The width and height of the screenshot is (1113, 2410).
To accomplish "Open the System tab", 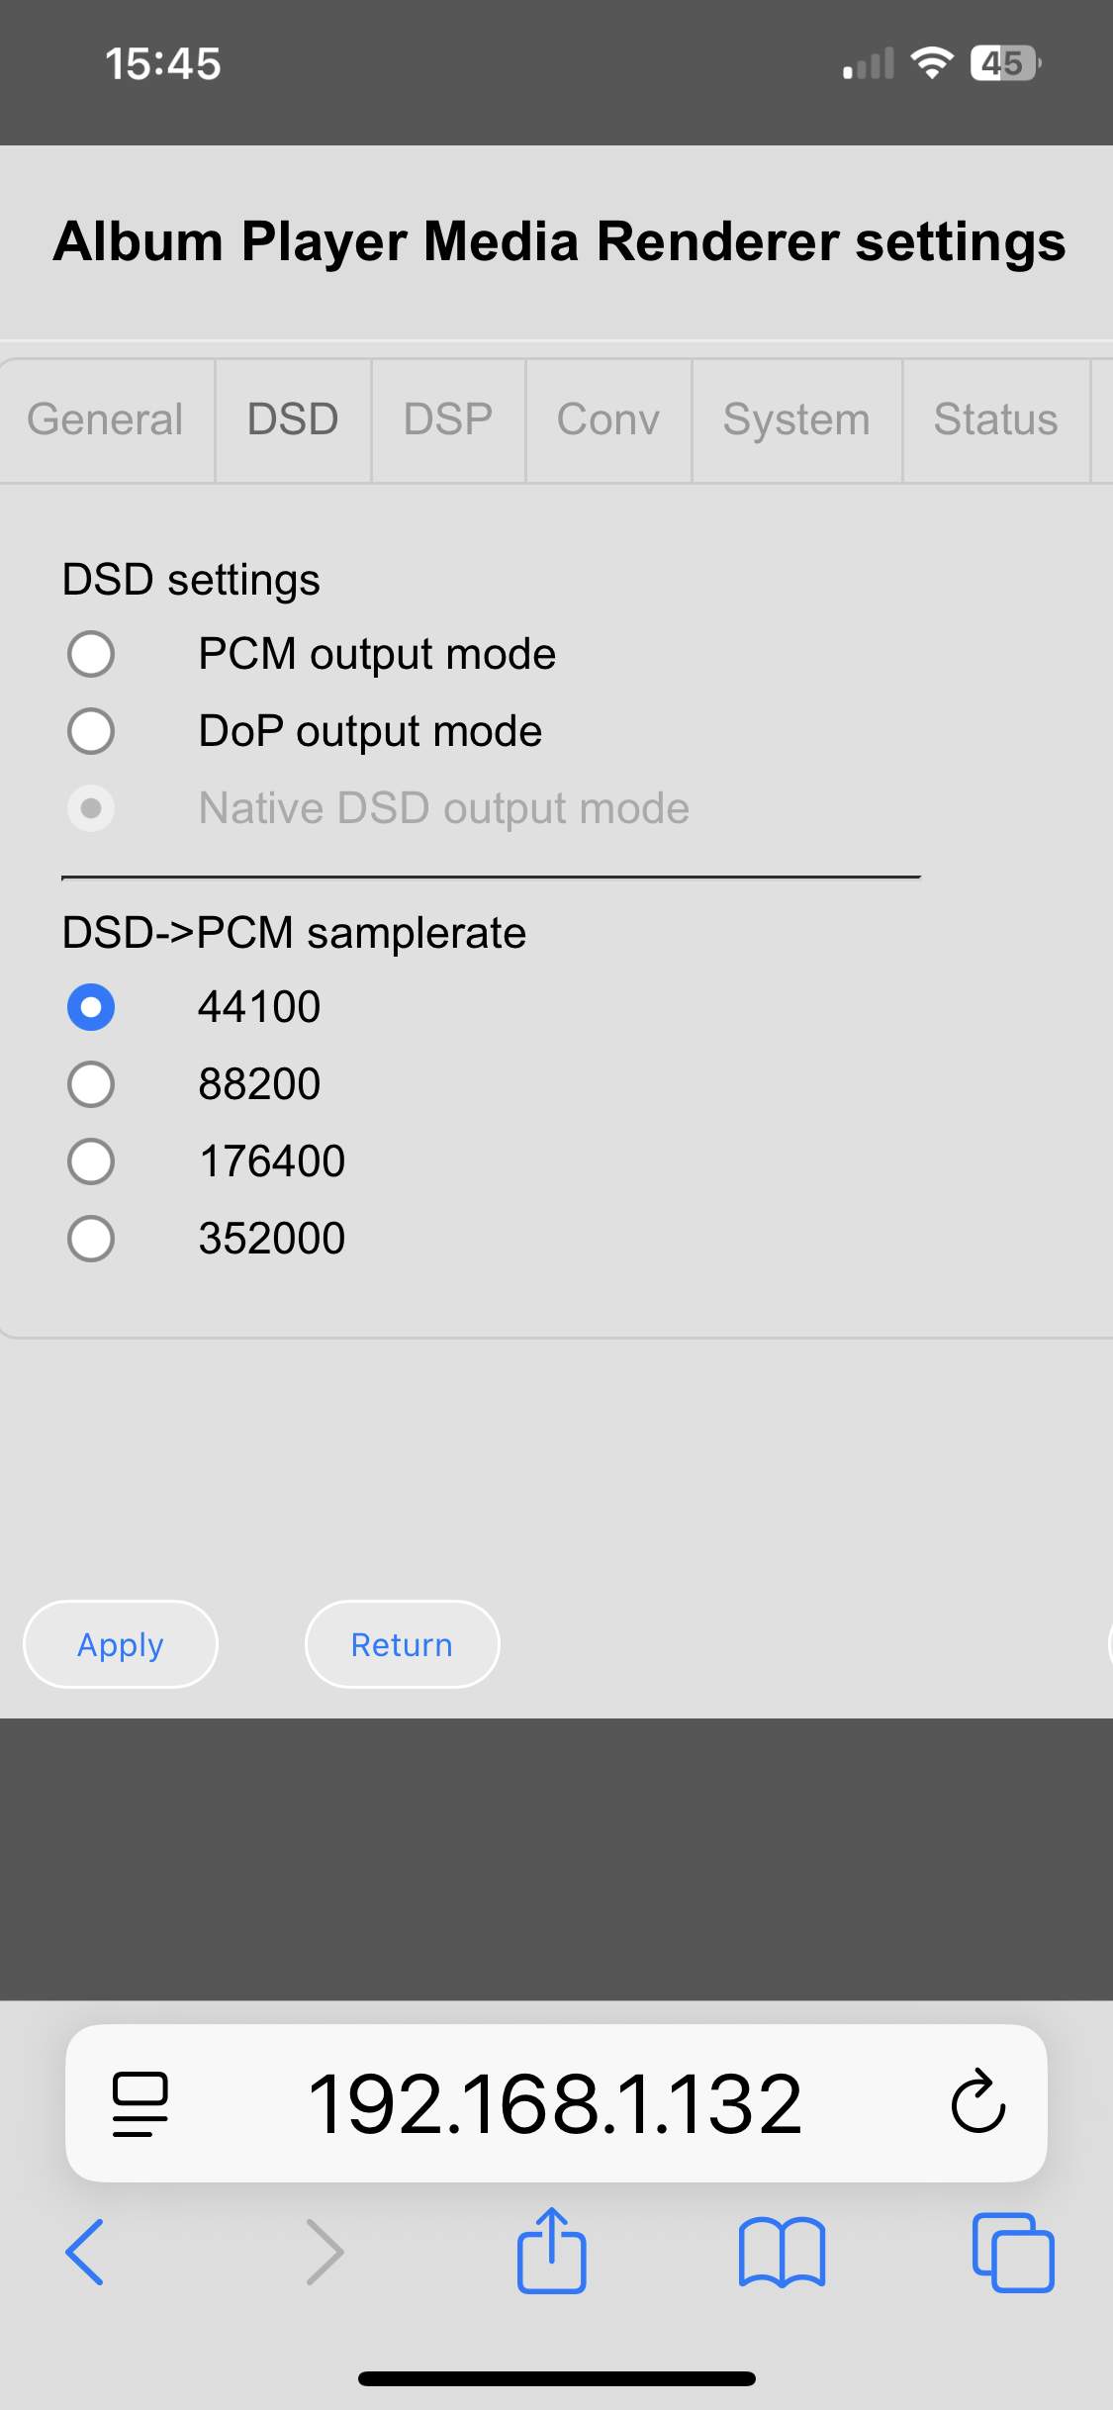I will pyautogui.click(x=796, y=419).
